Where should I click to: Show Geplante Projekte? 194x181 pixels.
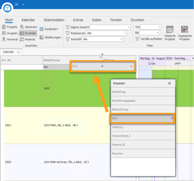170,33
